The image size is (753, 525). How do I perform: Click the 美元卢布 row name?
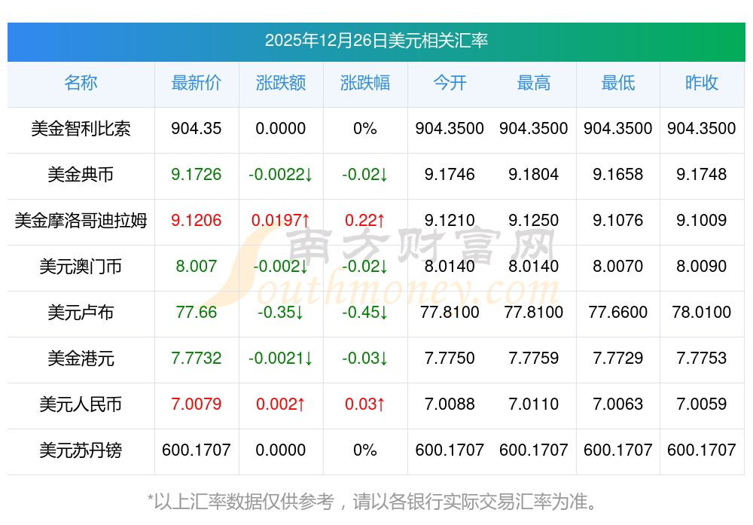[81, 313]
